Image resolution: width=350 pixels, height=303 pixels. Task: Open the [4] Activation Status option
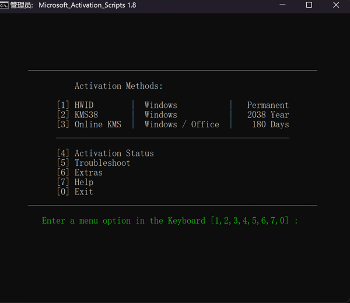(105, 154)
